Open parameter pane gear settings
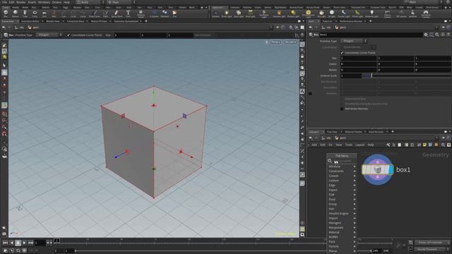 tap(426, 35)
